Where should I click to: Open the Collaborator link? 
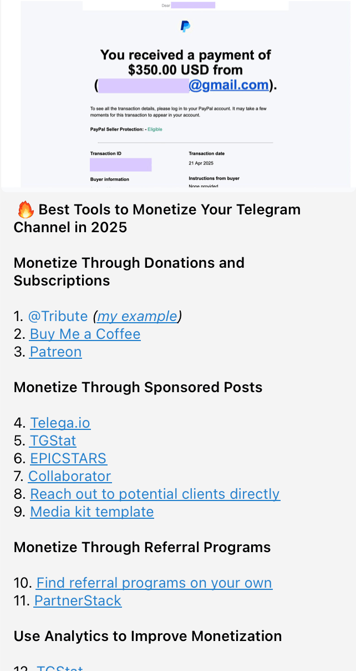coord(70,477)
